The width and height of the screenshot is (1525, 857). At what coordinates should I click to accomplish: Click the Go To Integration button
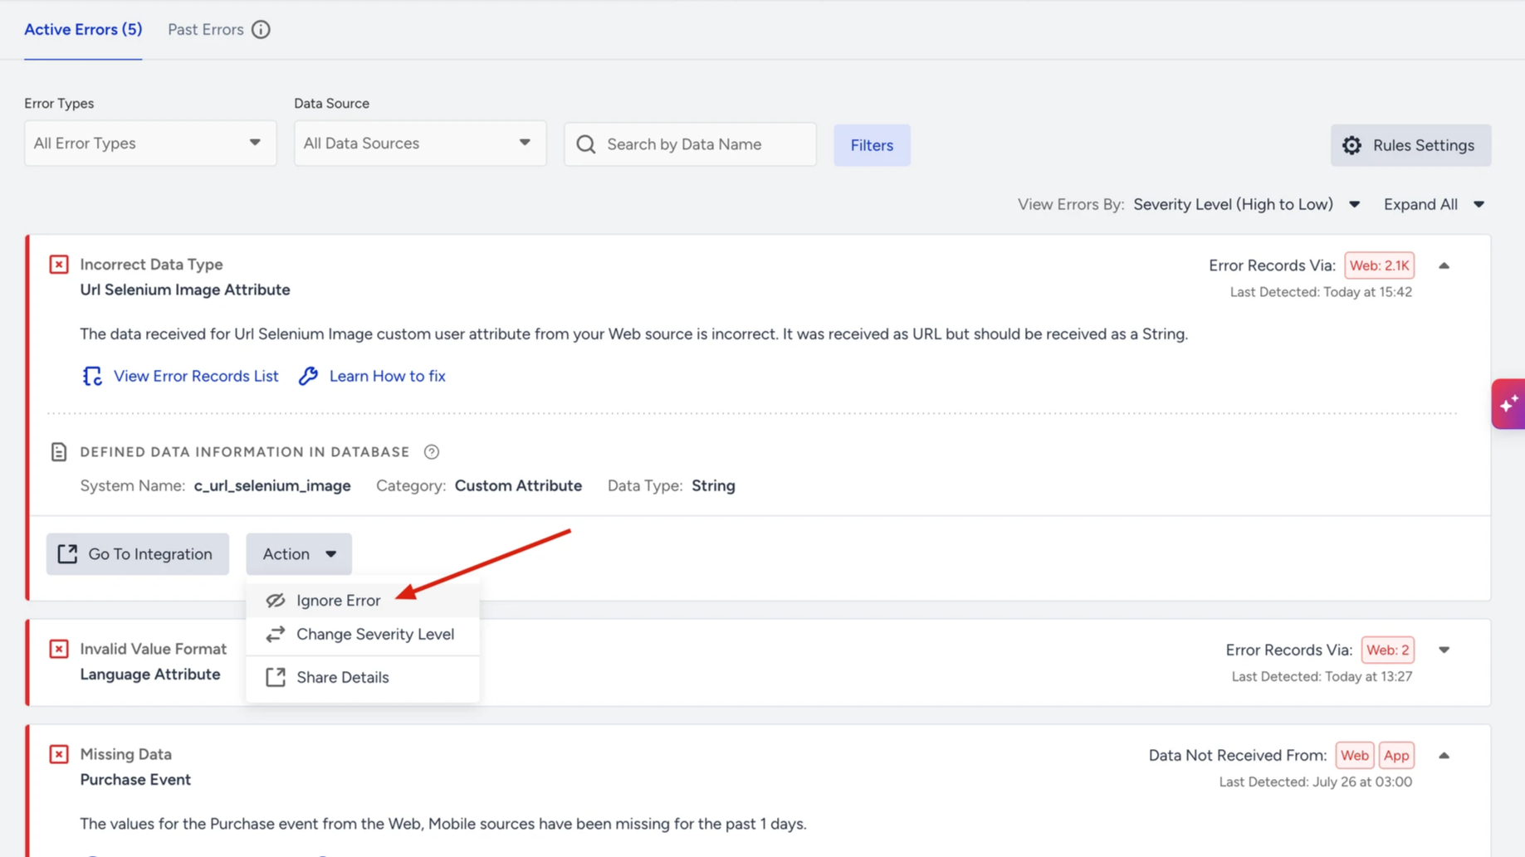tap(138, 554)
